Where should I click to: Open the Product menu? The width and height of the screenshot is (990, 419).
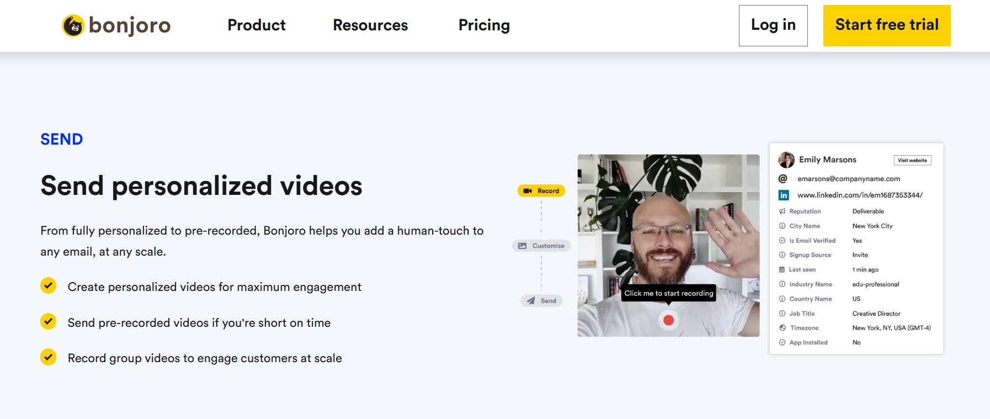[x=257, y=25]
